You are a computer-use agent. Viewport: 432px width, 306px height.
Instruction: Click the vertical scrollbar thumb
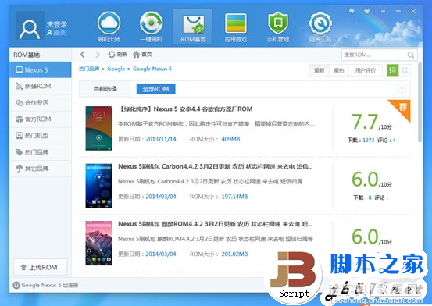(420, 102)
